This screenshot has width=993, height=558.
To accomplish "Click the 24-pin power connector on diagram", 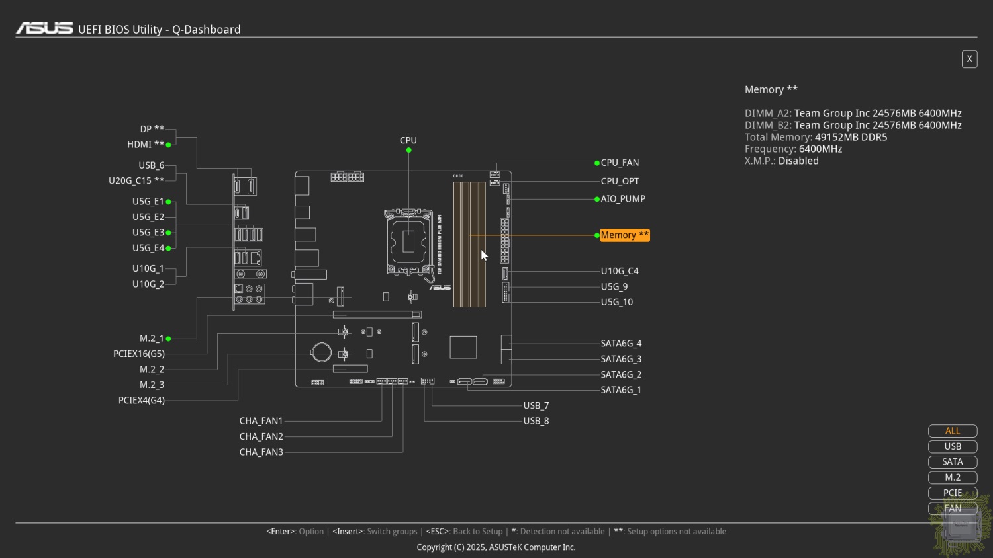I will pyautogui.click(x=505, y=241).
